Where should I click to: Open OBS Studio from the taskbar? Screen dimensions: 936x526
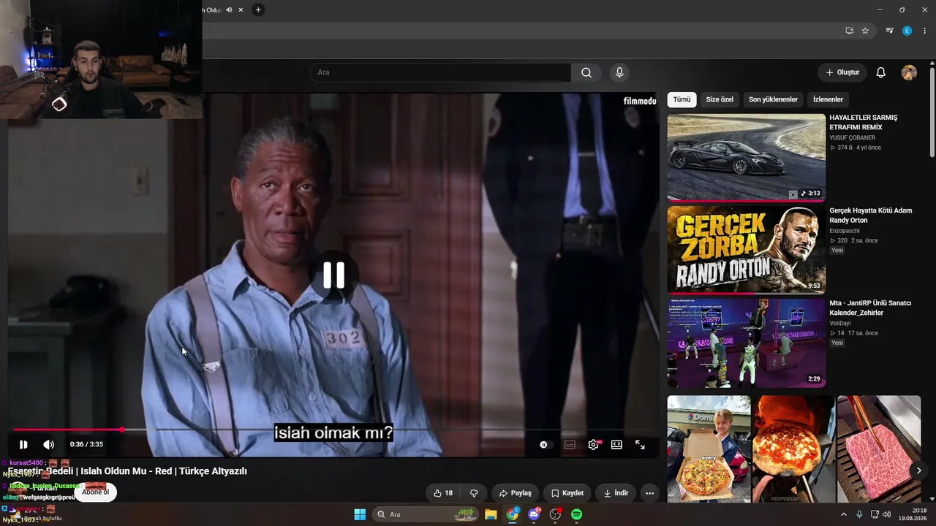(x=555, y=514)
